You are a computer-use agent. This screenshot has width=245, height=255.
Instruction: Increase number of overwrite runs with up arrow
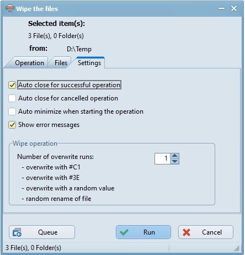174,156
